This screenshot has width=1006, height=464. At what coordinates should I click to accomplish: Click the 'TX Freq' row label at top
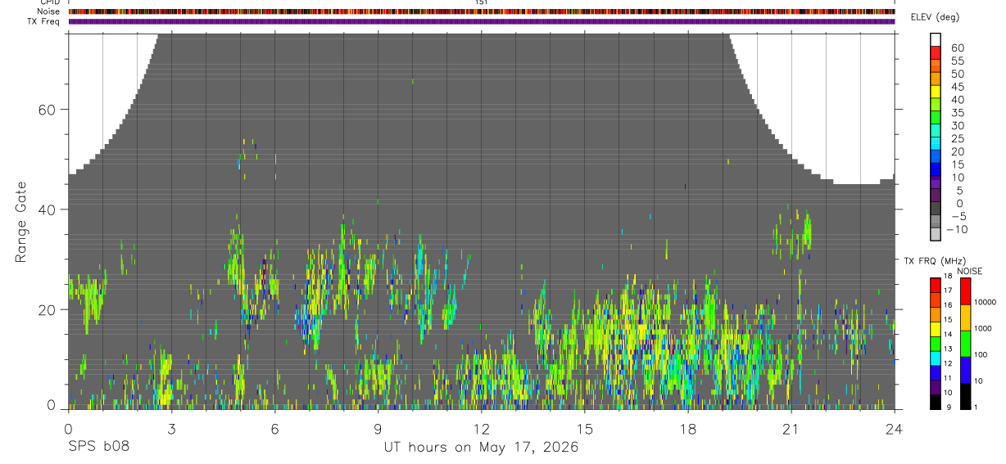[x=43, y=21]
